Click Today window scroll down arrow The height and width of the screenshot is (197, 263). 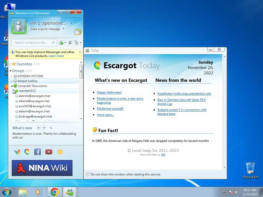[224, 168]
